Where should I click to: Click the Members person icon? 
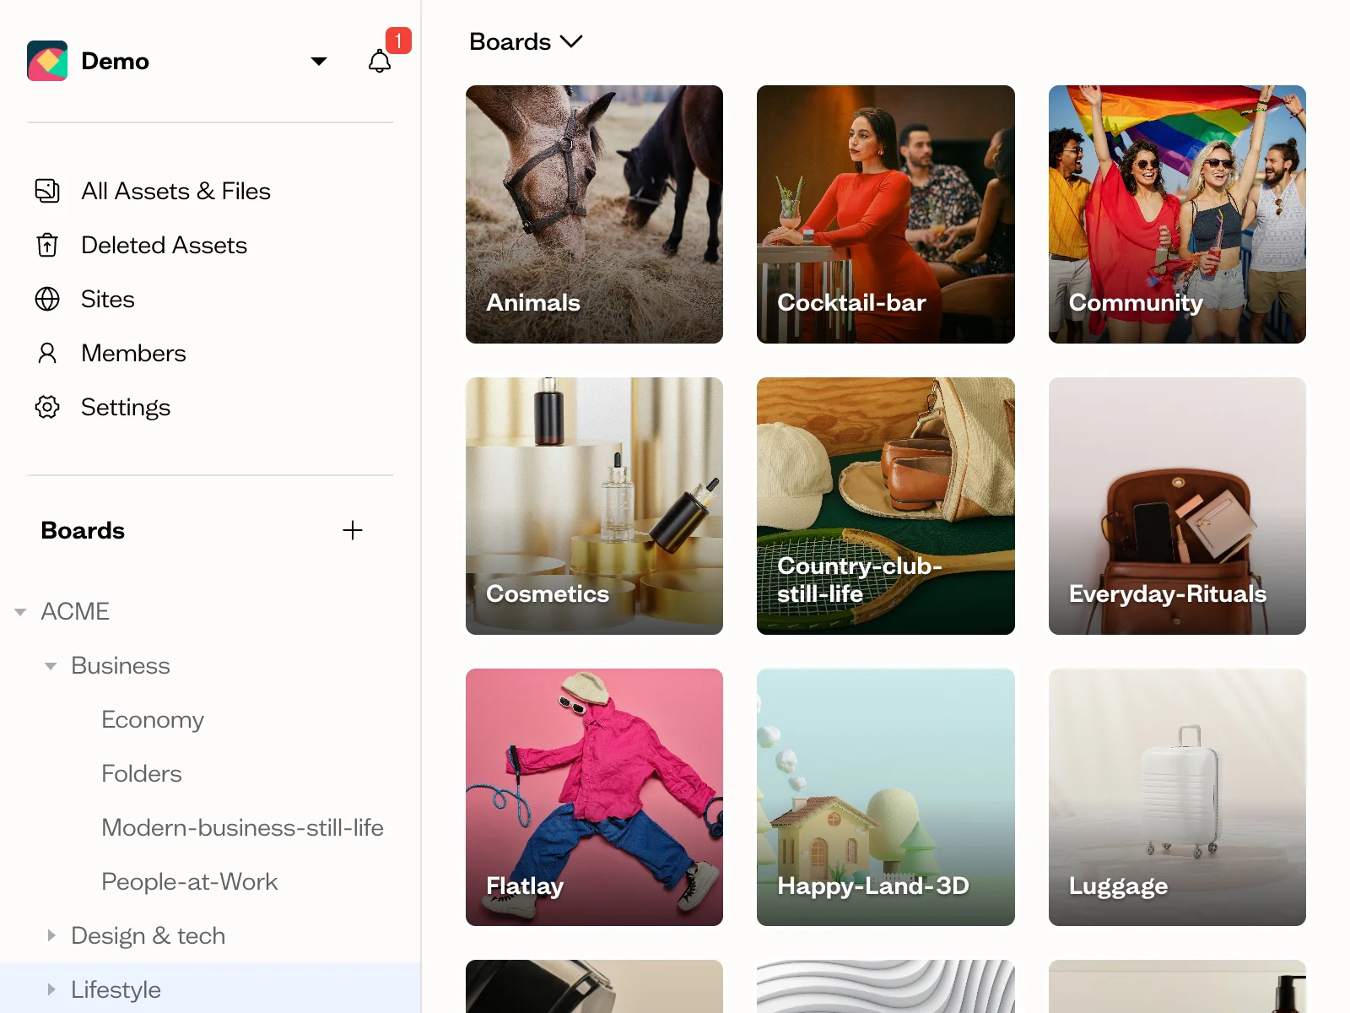pyautogui.click(x=47, y=353)
